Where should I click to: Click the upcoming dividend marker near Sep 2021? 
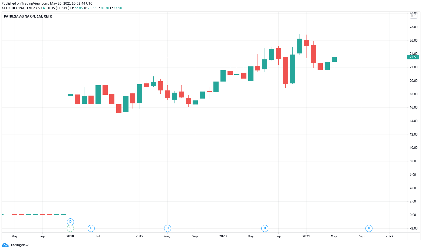(x=369, y=228)
